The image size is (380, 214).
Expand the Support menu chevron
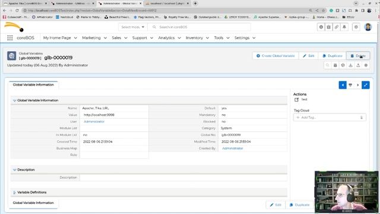(152, 38)
